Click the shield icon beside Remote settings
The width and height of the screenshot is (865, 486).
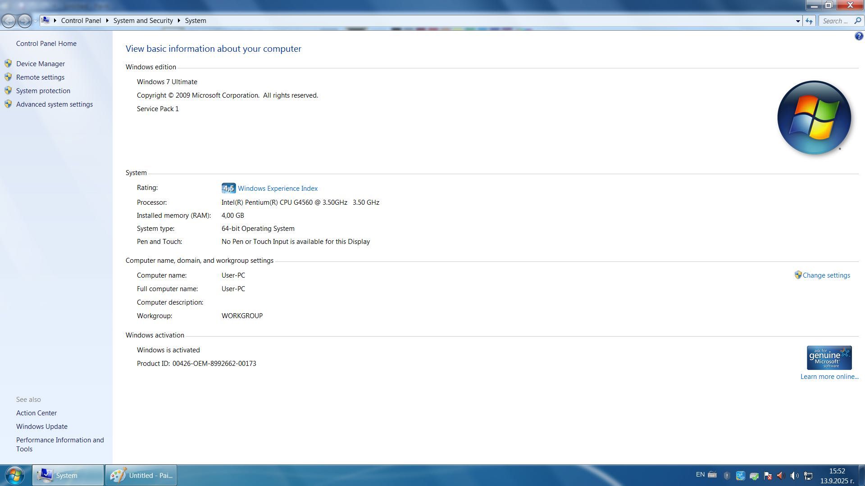tap(8, 77)
